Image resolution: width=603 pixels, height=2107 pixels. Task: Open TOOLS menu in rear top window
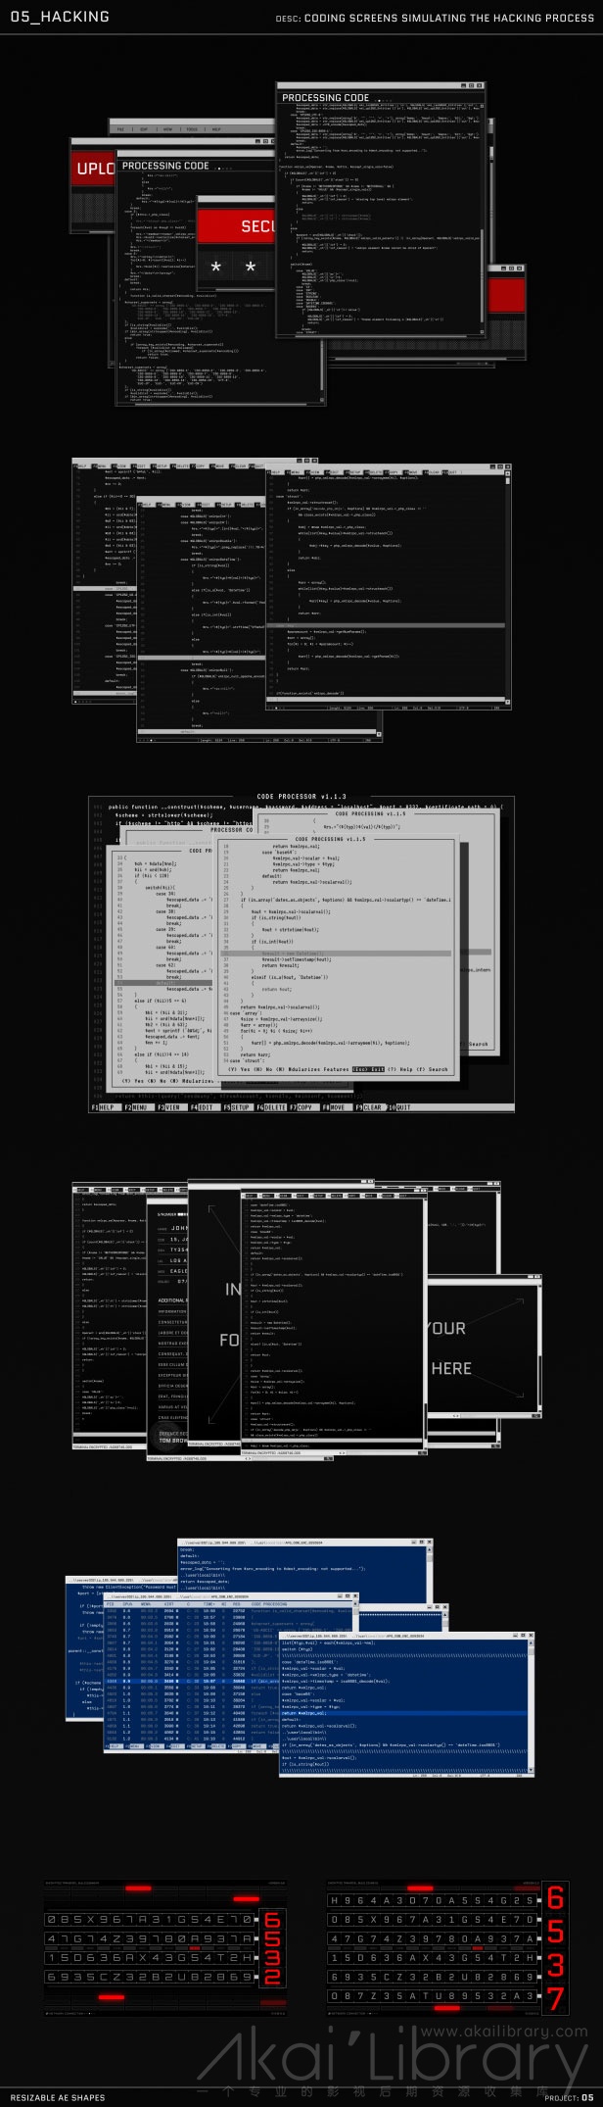pos(192,129)
